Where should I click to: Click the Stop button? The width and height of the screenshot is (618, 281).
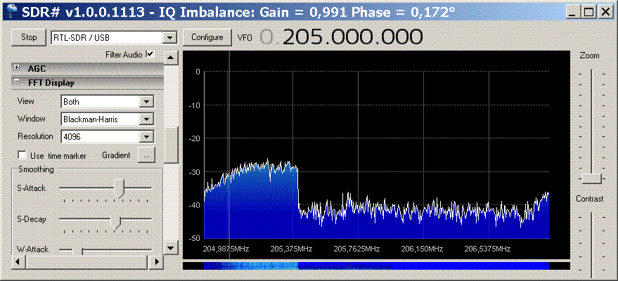pos(29,37)
